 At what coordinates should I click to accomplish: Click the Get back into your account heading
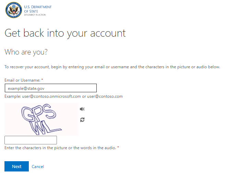click(x=65, y=33)
